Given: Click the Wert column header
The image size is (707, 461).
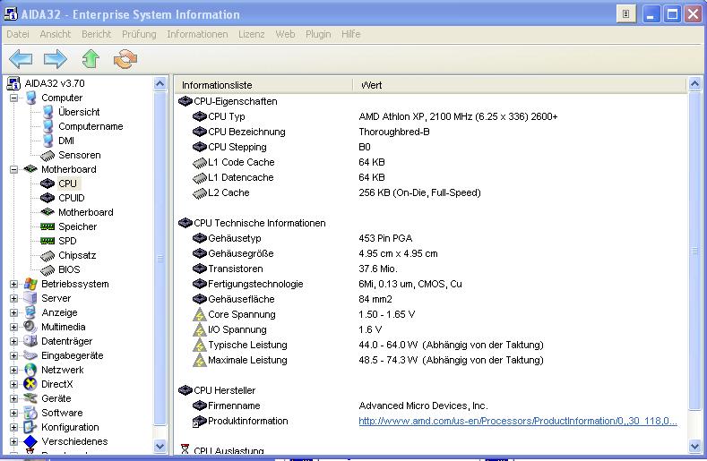Looking at the screenshot, I should point(520,85).
